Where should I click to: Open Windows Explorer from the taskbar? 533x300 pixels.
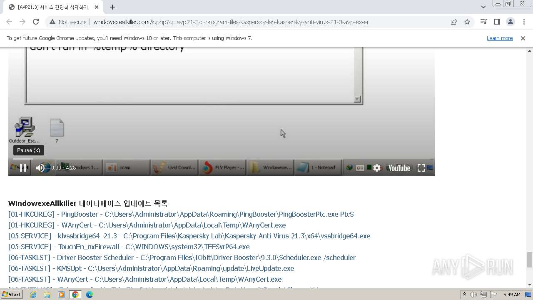point(47,295)
